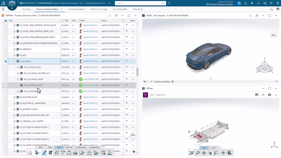Open Physical Implementation tab dropdown arrow
Image resolution: width=281 pixels, height=158 pixels.
click(62, 9)
